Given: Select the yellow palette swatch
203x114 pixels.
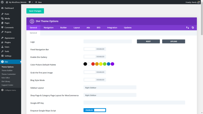Looking at the screenshot, I should click(x=101, y=64).
